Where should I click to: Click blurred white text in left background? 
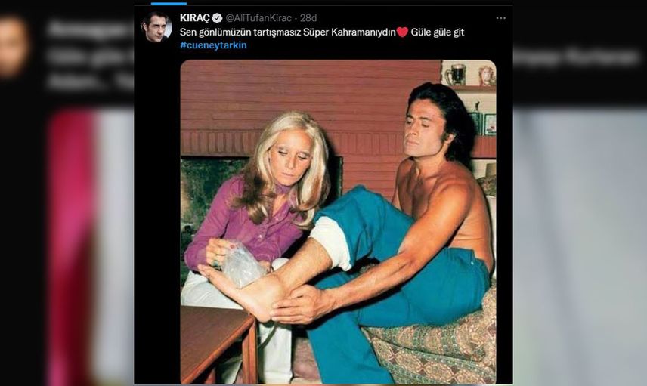(x=90, y=56)
